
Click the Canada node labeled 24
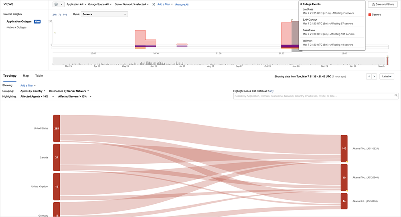point(57,157)
